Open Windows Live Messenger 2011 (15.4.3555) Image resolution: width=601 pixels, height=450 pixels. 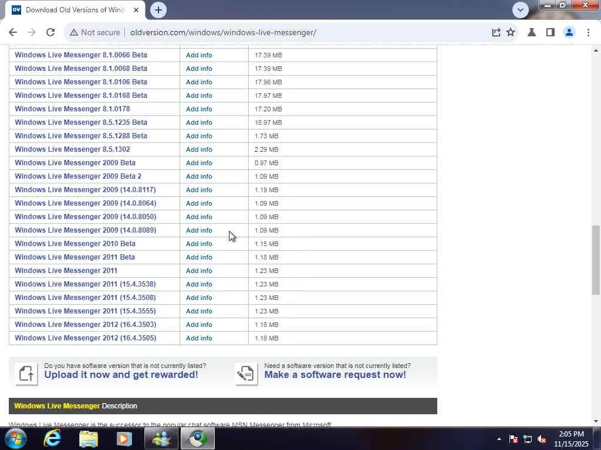(x=85, y=311)
